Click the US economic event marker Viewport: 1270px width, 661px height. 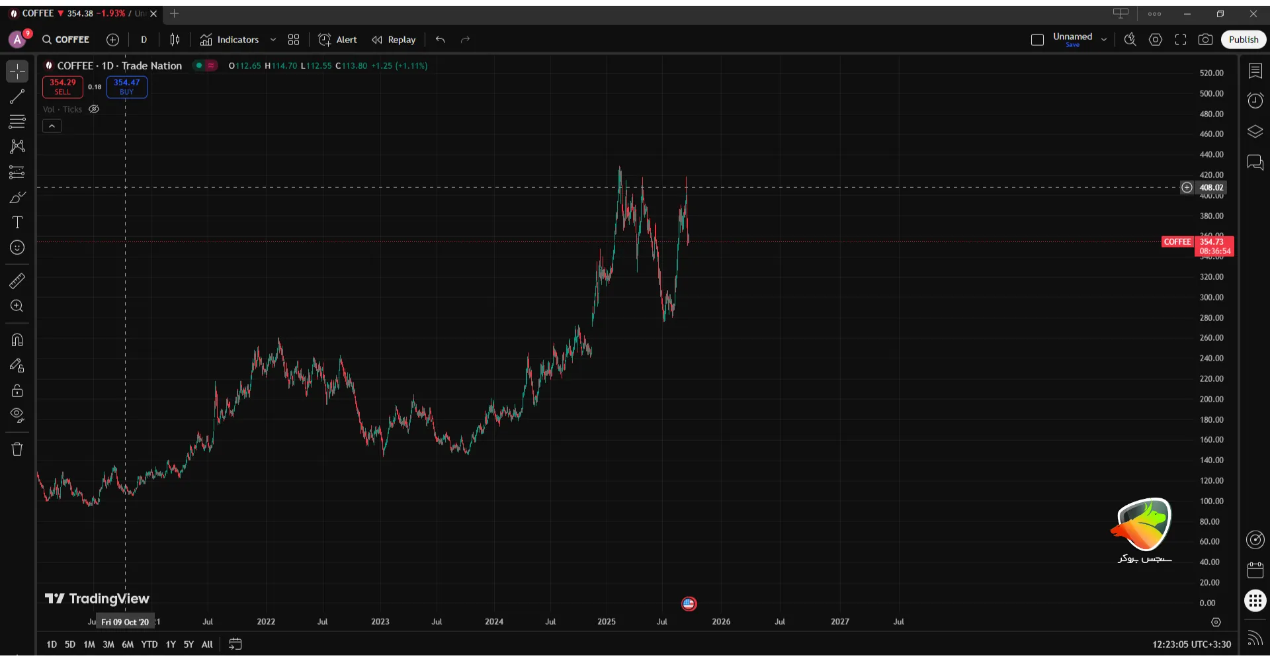click(x=689, y=603)
